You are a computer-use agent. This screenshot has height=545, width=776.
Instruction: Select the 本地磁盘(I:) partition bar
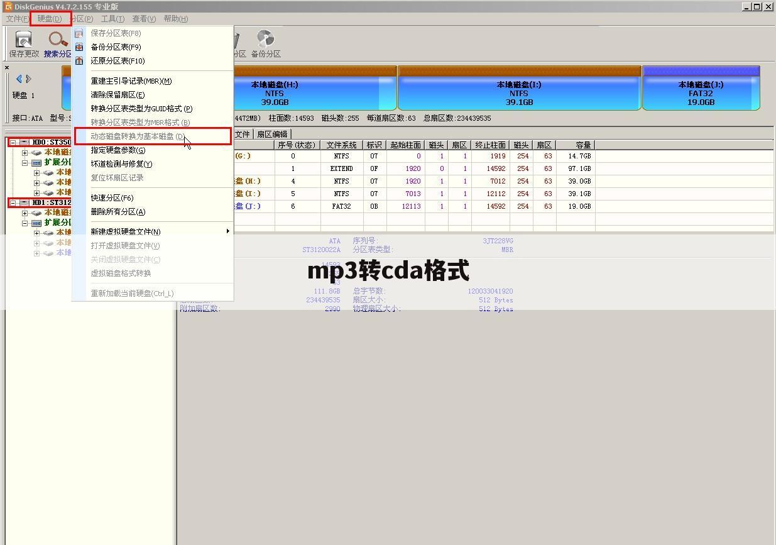(x=519, y=88)
